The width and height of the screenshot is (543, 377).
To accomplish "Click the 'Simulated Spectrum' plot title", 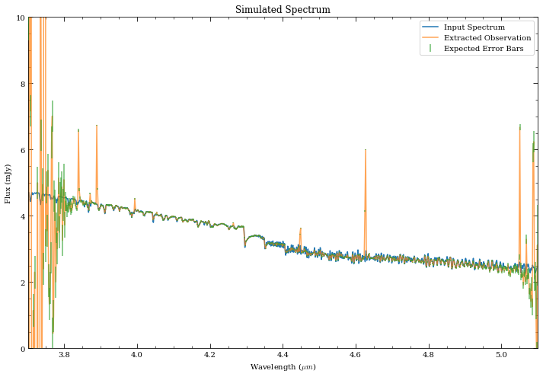I will tap(283, 9).
